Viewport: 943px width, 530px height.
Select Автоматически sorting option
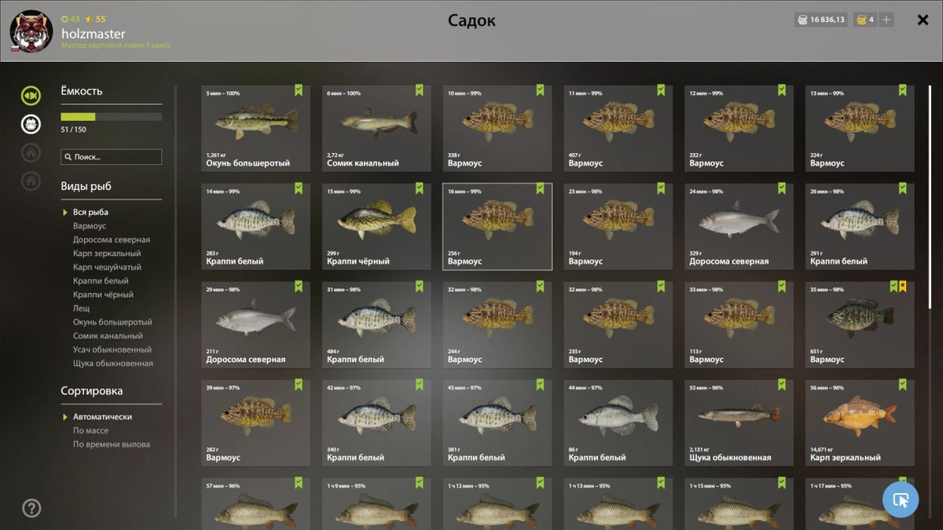102,417
